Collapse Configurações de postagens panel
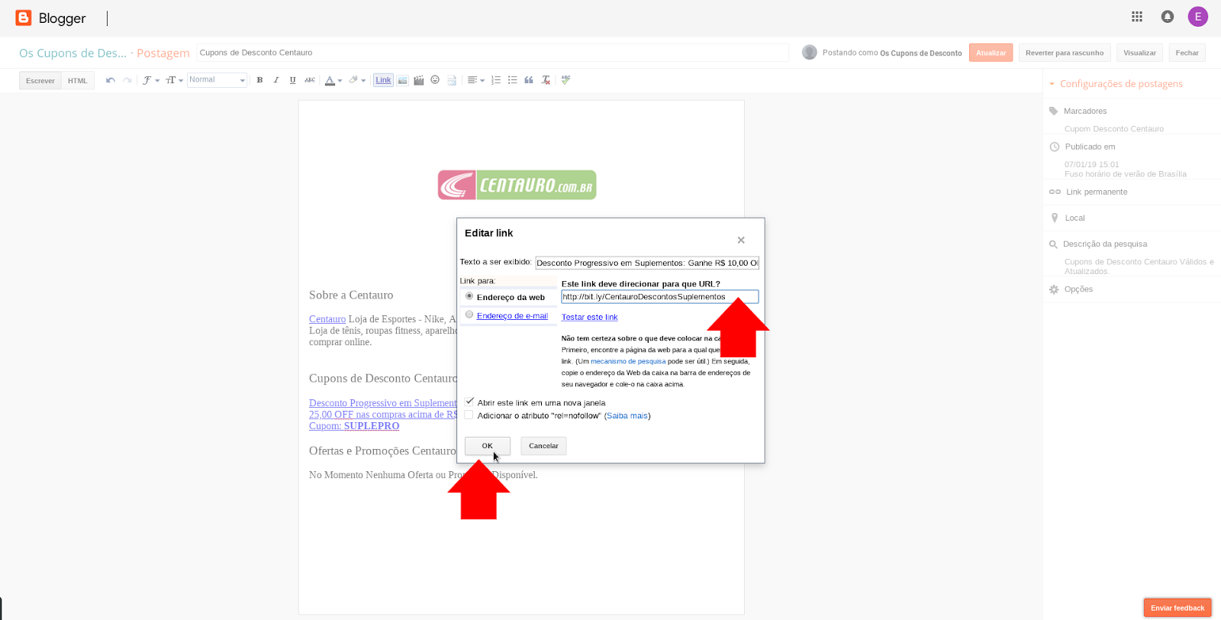This screenshot has height=620, width=1221. point(1116,84)
